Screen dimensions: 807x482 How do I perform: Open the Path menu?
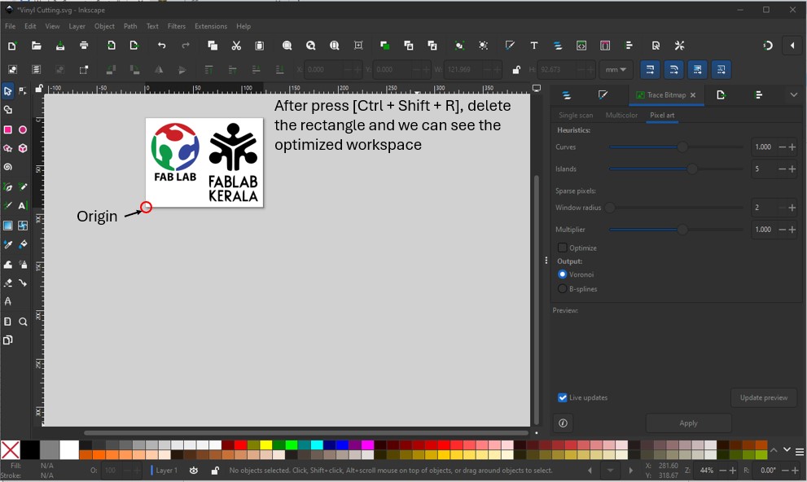tap(130, 26)
